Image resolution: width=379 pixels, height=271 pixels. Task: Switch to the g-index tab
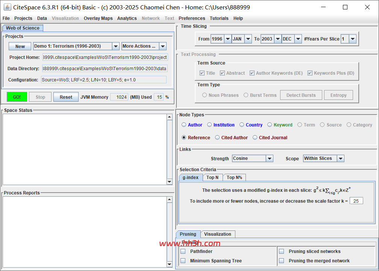point(191,178)
